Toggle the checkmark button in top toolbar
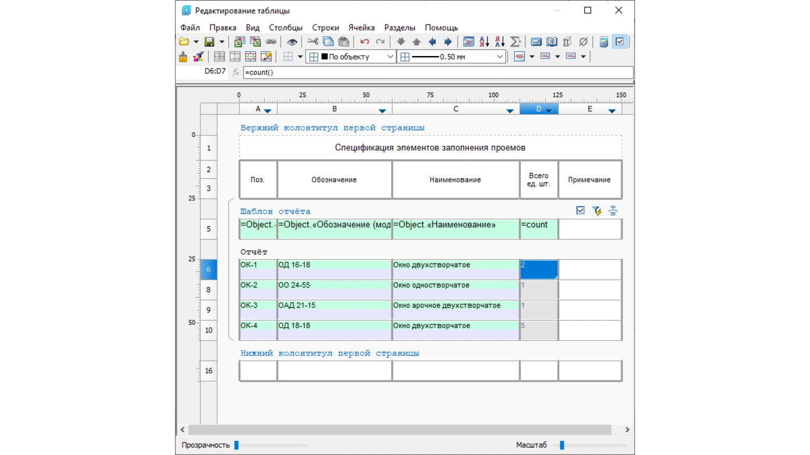810x455 pixels. coord(619,42)
